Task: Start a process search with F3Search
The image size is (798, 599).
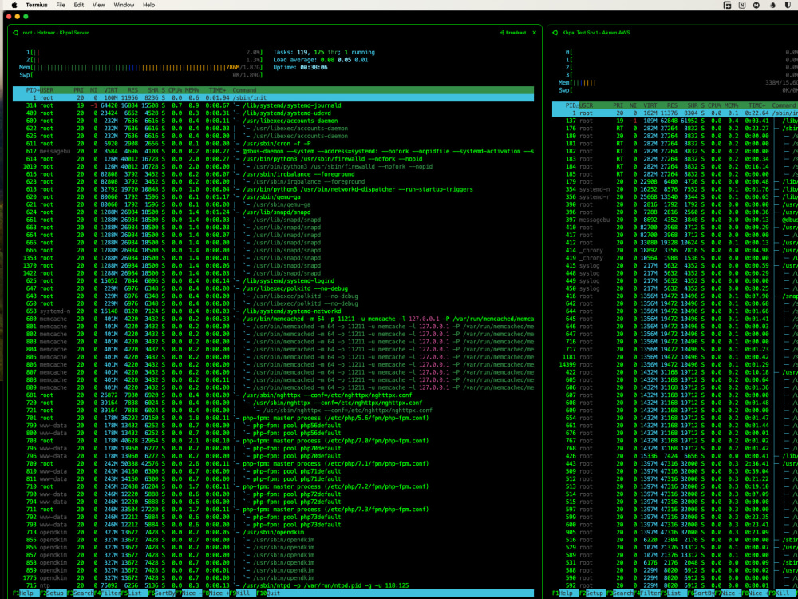Action: coord(80,593)
